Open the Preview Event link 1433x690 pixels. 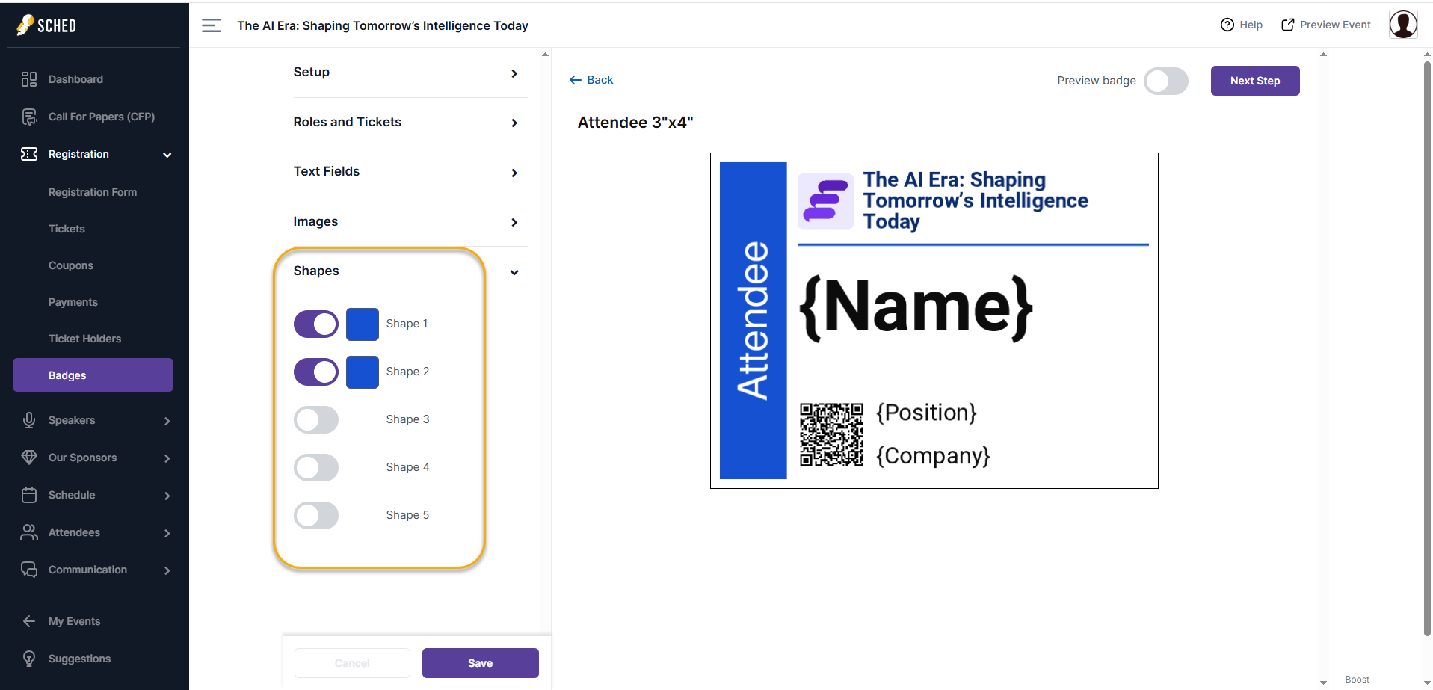coord(1326,25)
